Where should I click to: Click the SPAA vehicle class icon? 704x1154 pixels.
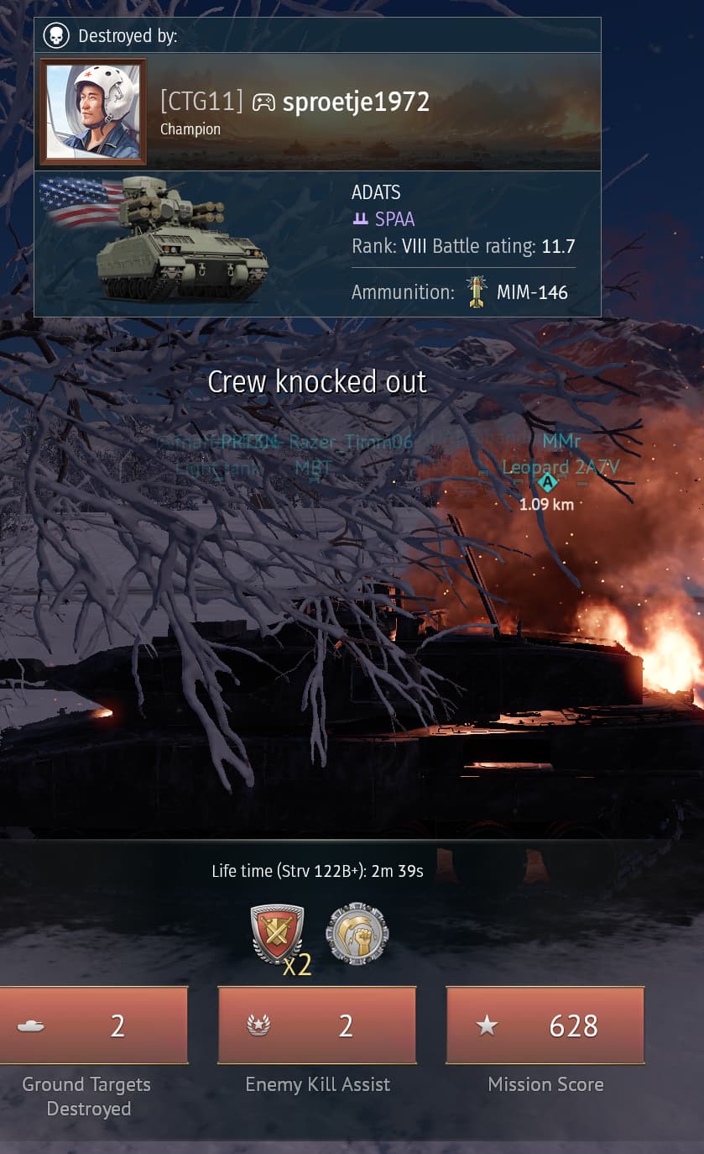[x=361, y=219]
